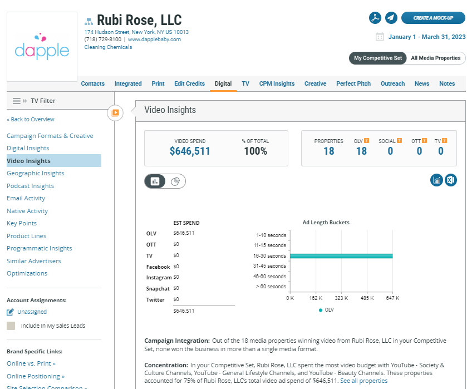Click the 16-30 seconds teal bar
The height and width of the screenshot is (389, 467).
click(x=341, y=256)
